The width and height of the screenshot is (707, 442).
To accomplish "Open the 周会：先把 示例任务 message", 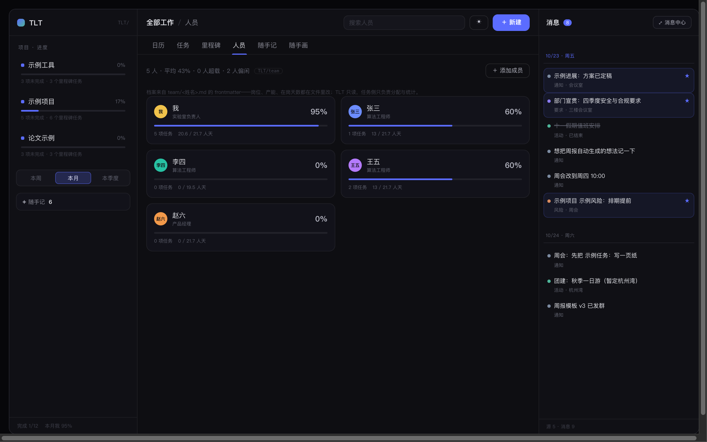I will [618, 260].
